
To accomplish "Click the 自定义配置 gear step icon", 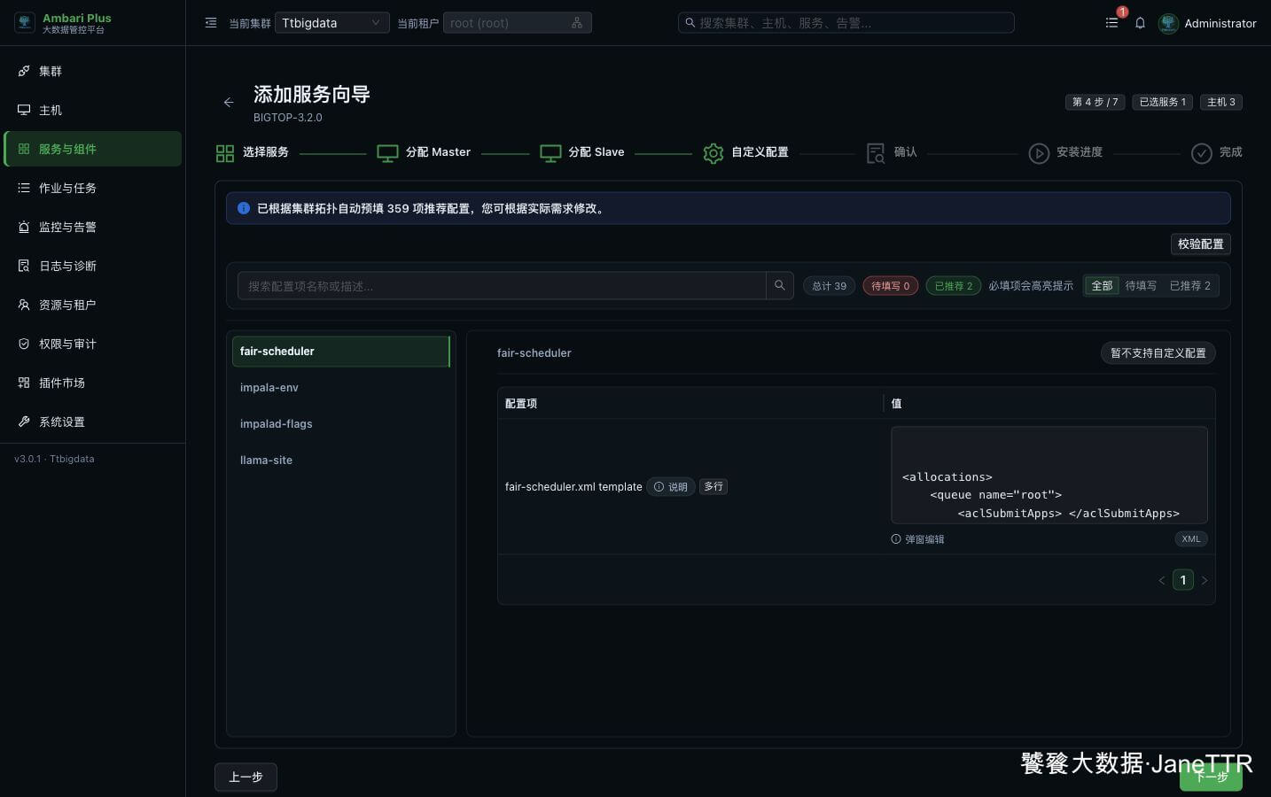I will [713, 153].
